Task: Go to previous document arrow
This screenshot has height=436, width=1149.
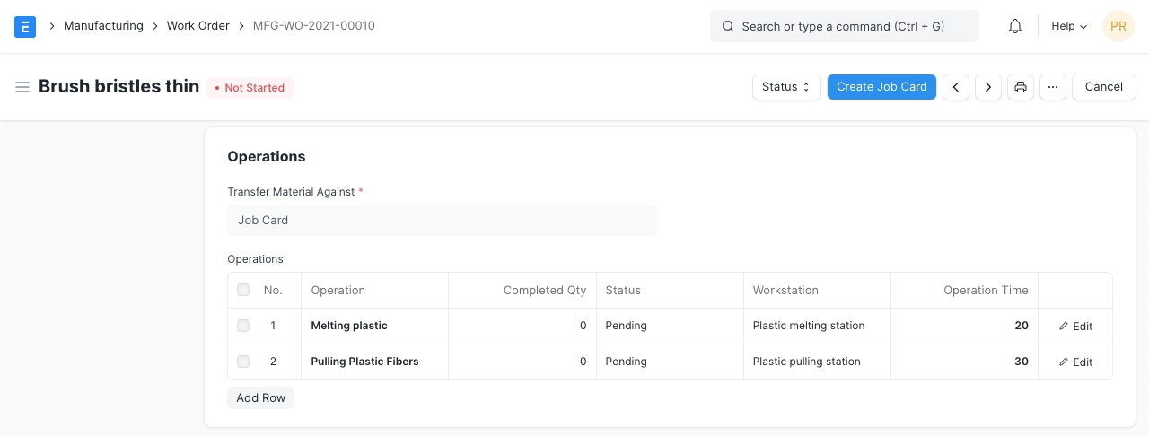Action: coord(956,87)
